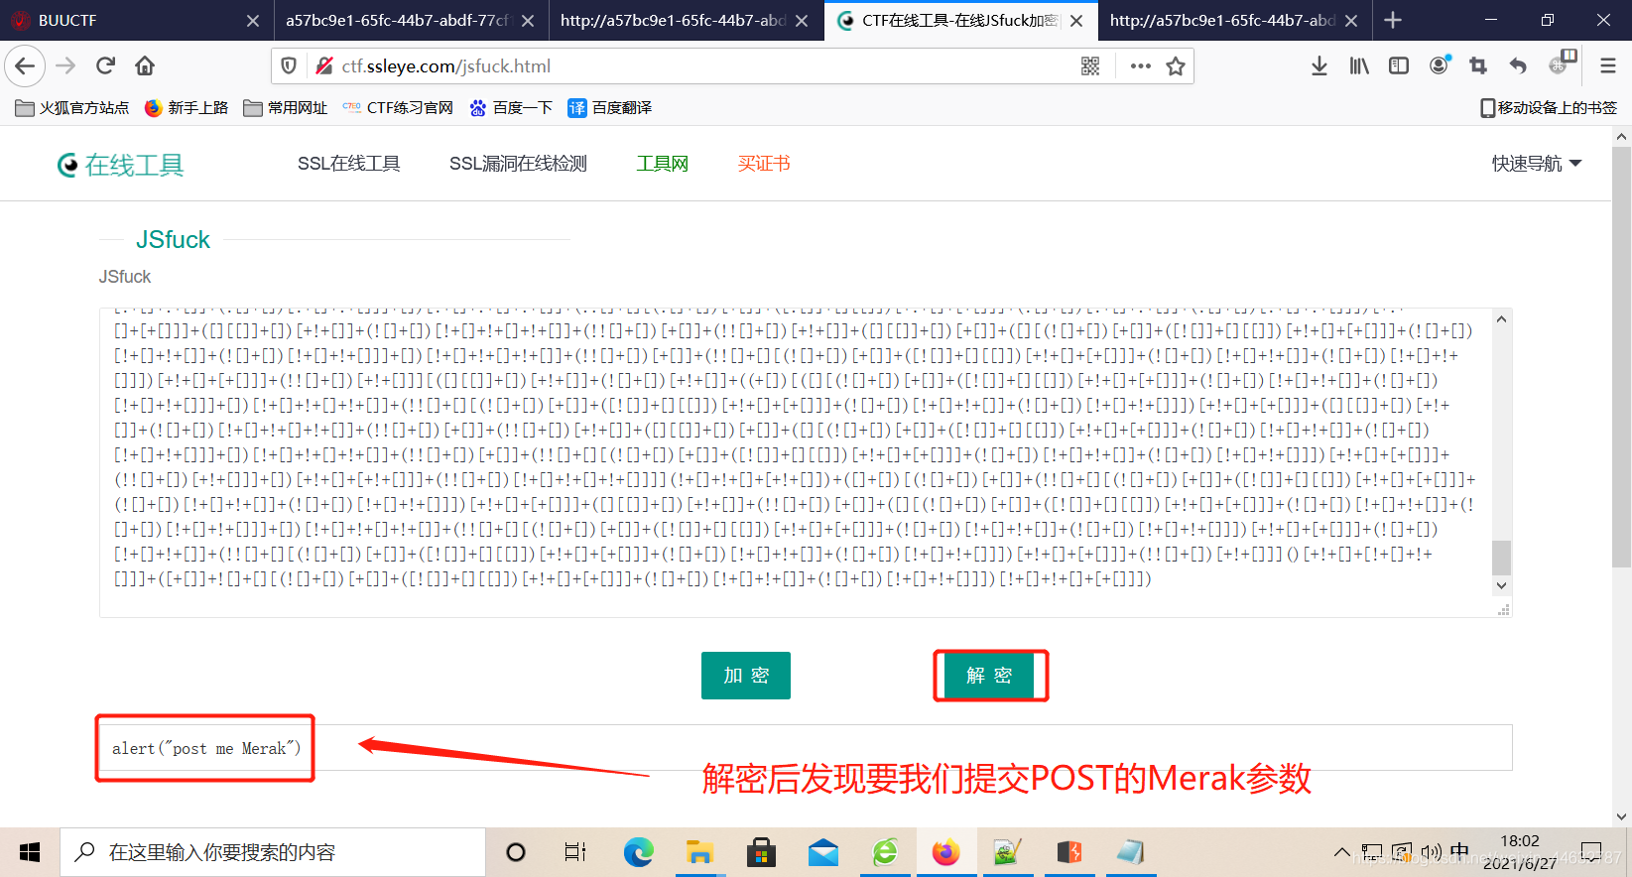Open SSL在线工具 menu item
Screen dimensions: 1632x877
click(x=348, y=164)
